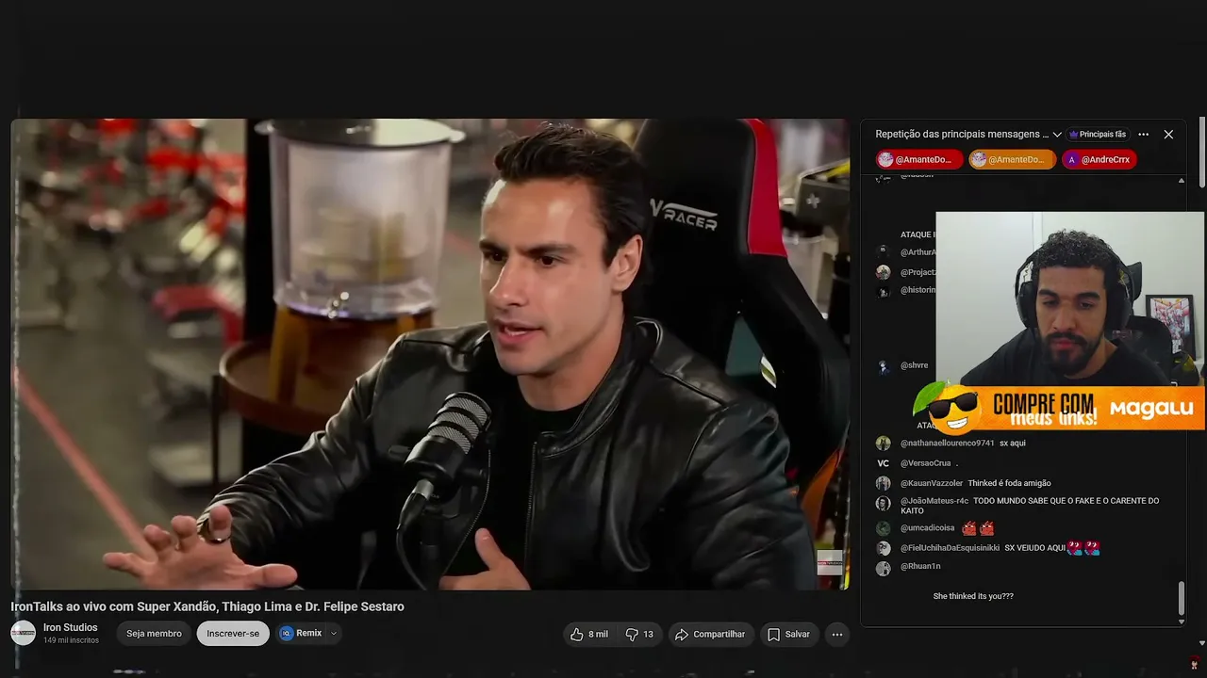The height and width of the screenshot is (678, 1207).
Task: Click message 'Thinked é foda amigão'
Action: (x=1009, y=483)
